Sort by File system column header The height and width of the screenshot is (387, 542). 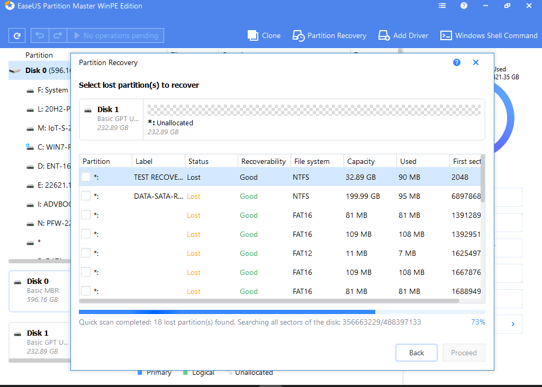[x=317, y=161]
